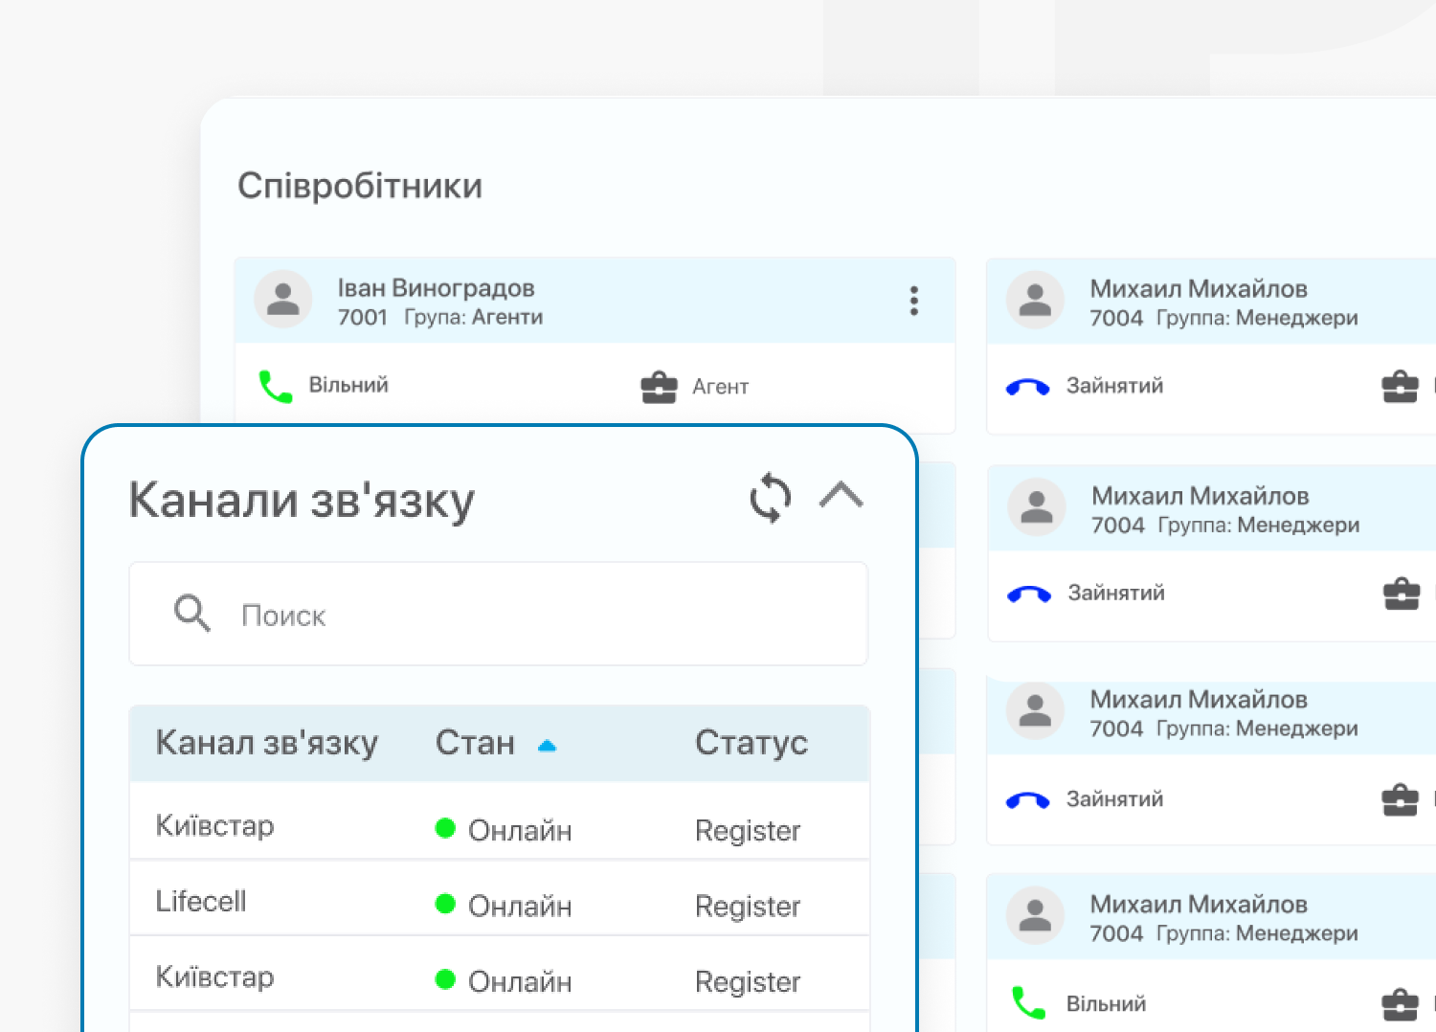Click green phone icon beside Вільний for Іван
Image resolution: width=1436 pixels, height=1032 pixels.
pos(276,386)
